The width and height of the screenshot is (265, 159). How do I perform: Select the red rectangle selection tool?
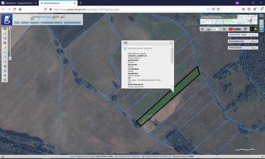[x=5, y=43]
